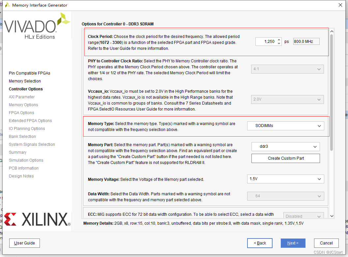Viewport: 348px width, 257px height.
Task: Click the scrollbar up arrow
Action: coord(332,31)
